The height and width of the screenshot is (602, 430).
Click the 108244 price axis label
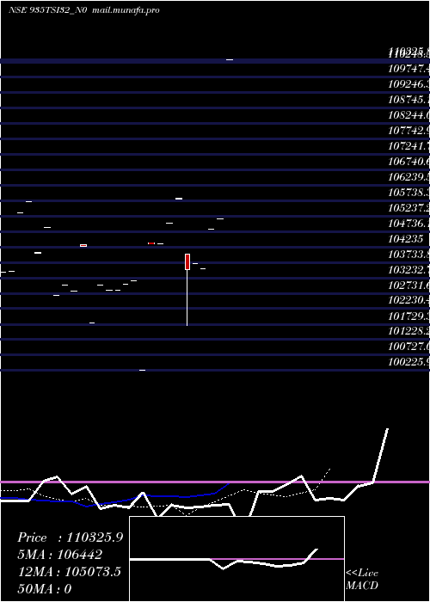(408, 115)
